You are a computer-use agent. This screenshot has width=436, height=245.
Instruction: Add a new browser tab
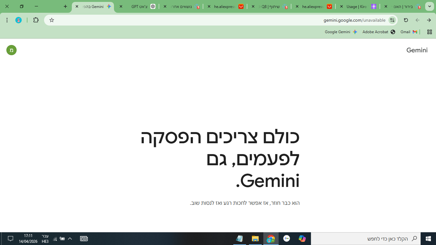pyautogui.click(x=65, y=6)
